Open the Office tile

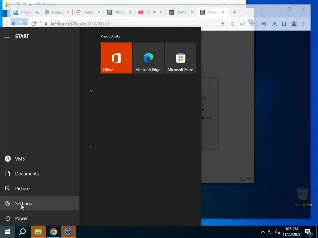pos(116,58)
